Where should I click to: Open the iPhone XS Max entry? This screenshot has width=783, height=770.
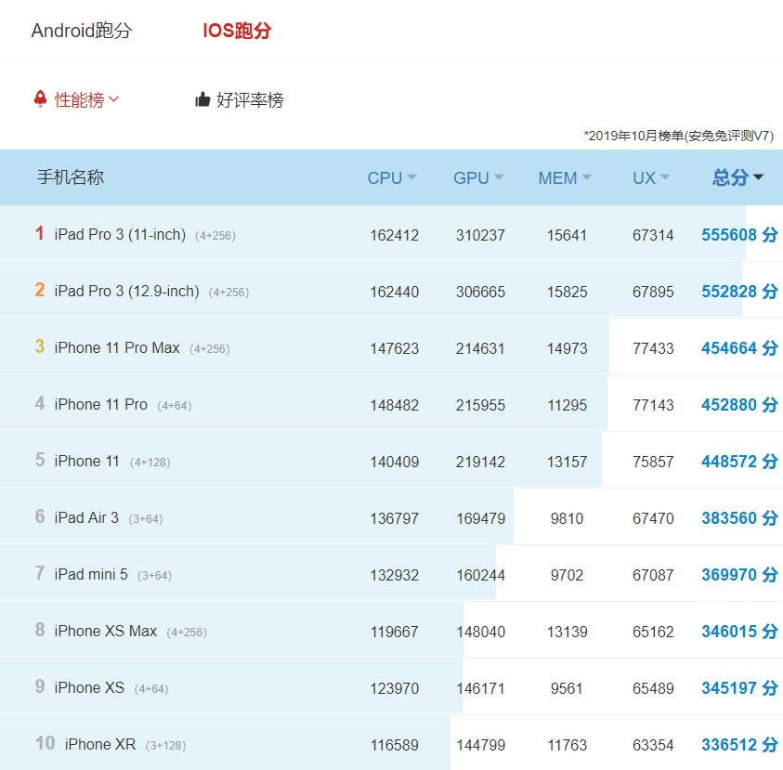point(105,632)
